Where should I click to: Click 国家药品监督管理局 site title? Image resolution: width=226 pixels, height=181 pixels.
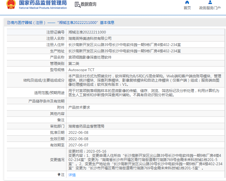pyautogui.click(x=43, y=3)
